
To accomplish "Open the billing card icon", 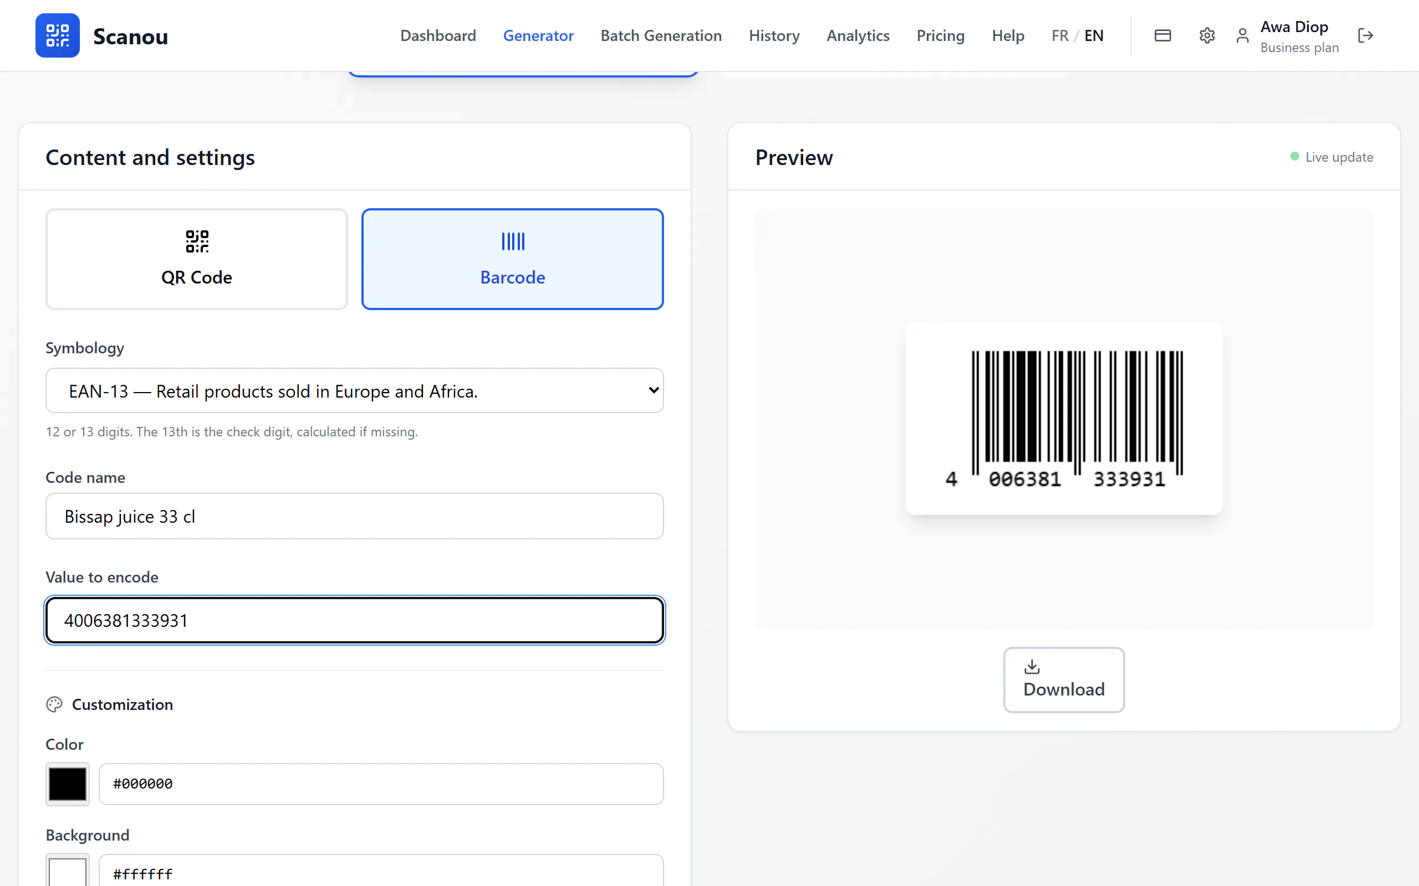I will click(1162, 35).
